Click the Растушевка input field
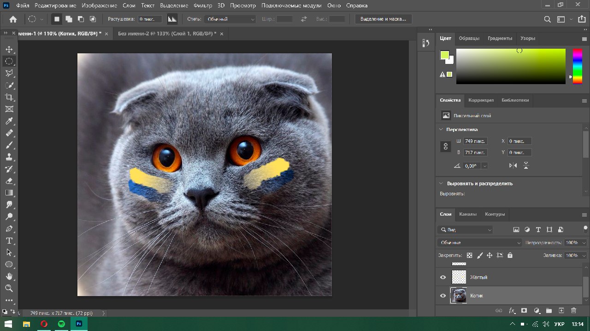Image resolution: width=590 pixels, height=331 pixels. coord(150,19)
